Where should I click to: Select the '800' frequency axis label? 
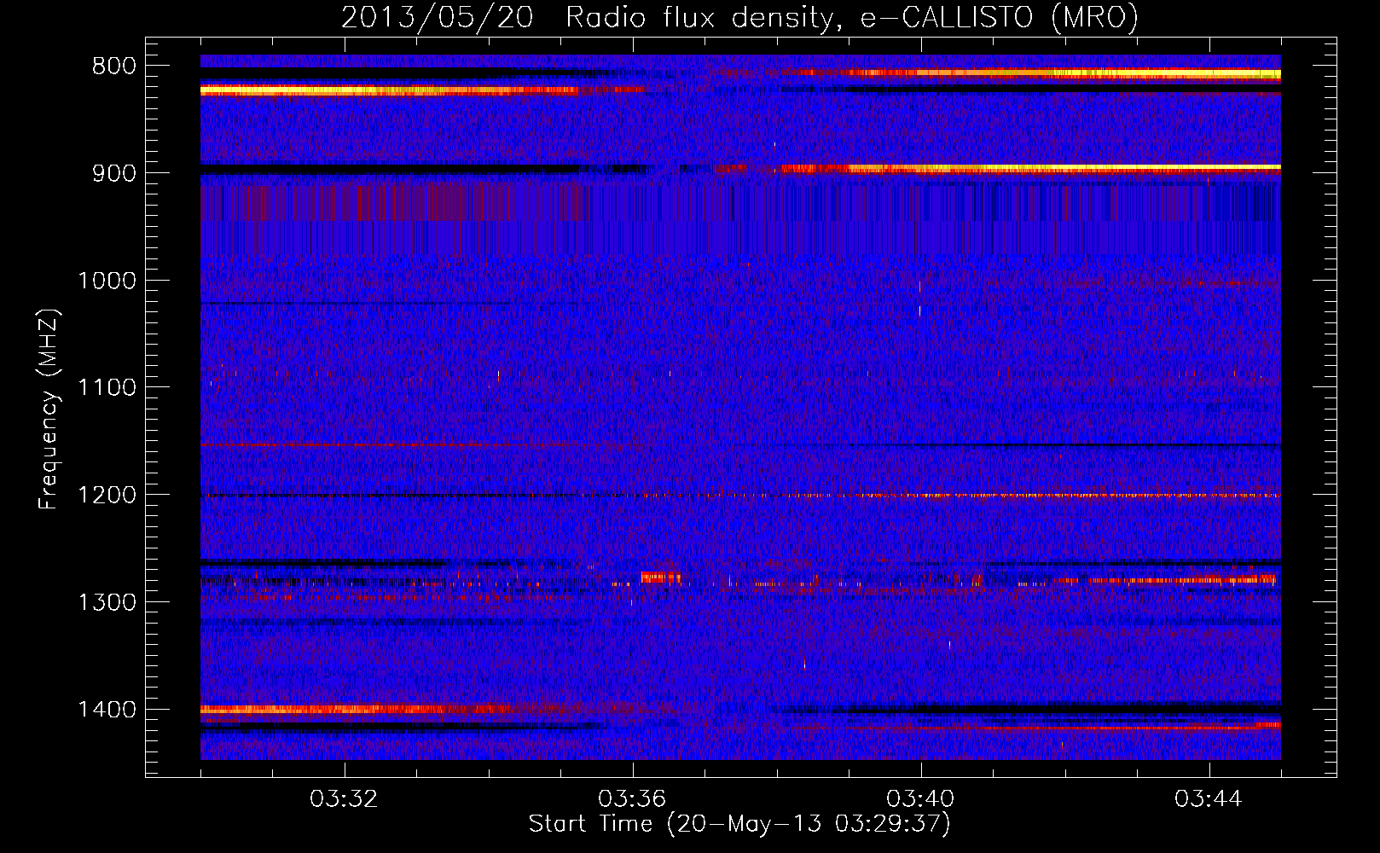[x=113, y=67]
